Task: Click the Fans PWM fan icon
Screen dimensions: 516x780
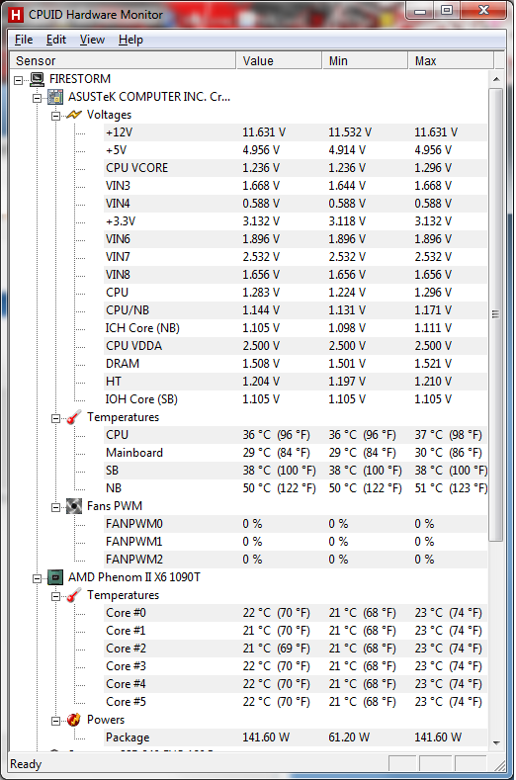Action: point(73,506)
